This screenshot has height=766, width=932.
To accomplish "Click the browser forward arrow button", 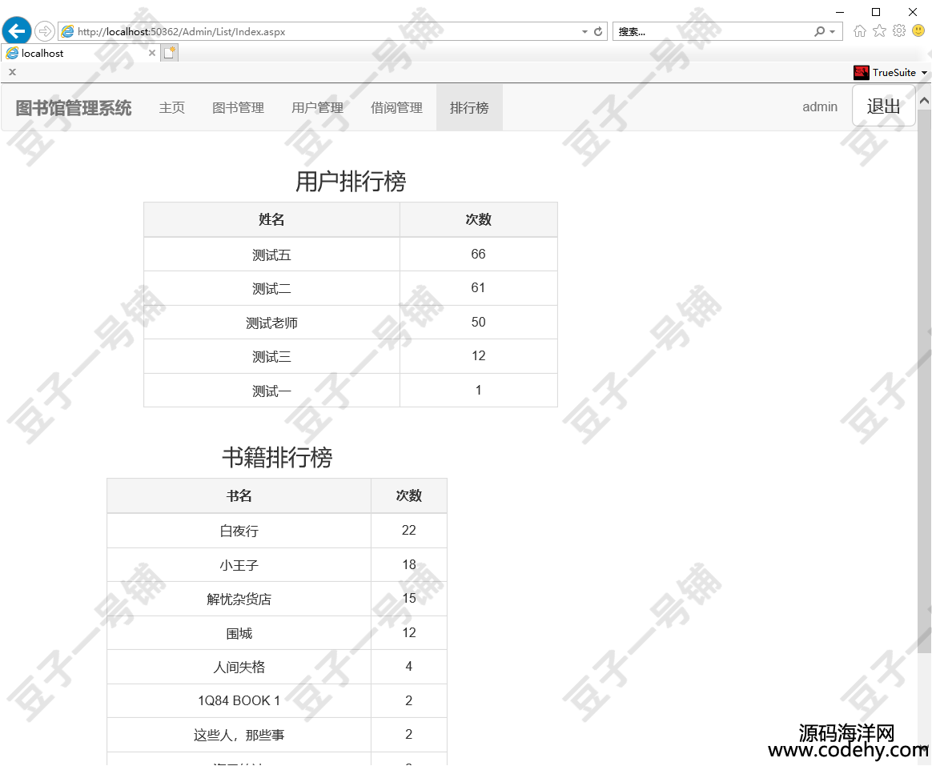I will click(45, 31).
